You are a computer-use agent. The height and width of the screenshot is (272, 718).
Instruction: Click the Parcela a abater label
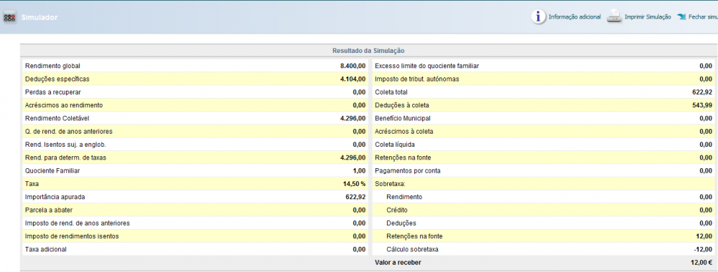(x=49, y=210)
